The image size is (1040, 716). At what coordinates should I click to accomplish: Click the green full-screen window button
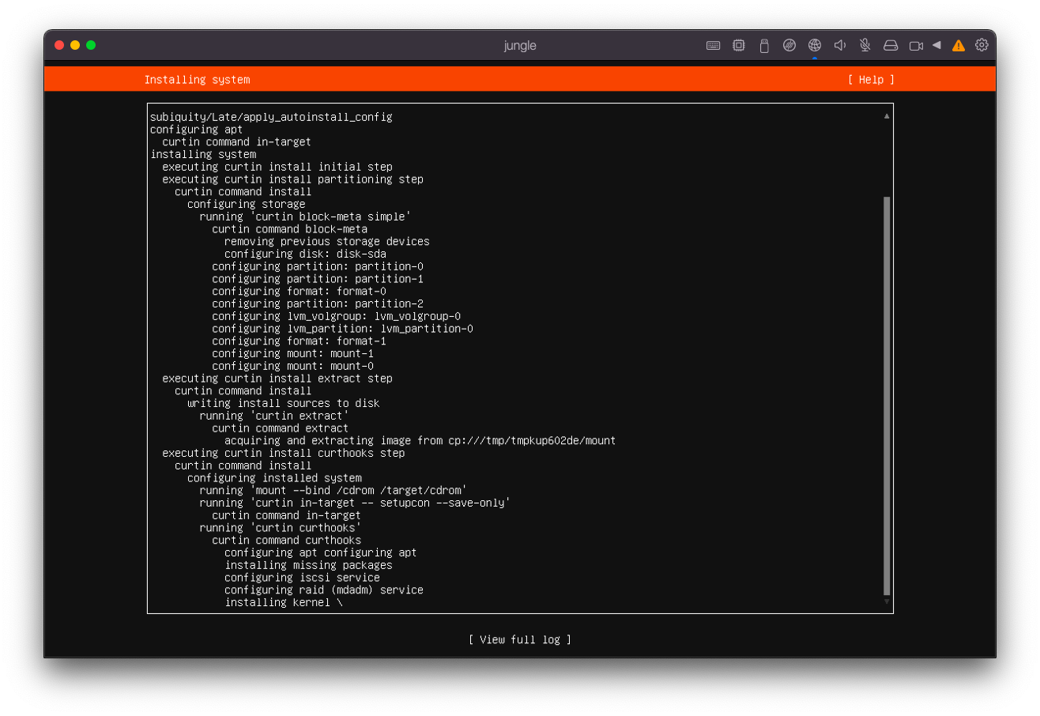(x=91, y=45)
